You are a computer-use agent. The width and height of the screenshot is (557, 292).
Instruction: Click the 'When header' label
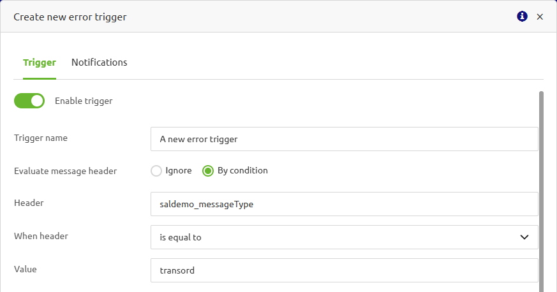tap(41, 236)
